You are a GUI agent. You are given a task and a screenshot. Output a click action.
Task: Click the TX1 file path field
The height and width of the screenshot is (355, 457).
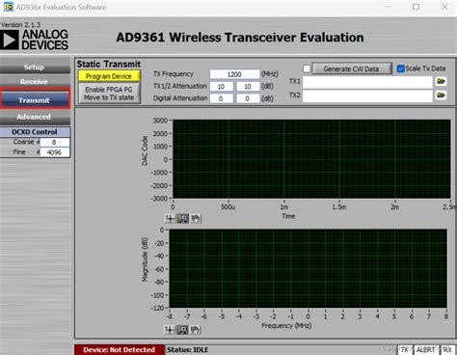point(367,82)
